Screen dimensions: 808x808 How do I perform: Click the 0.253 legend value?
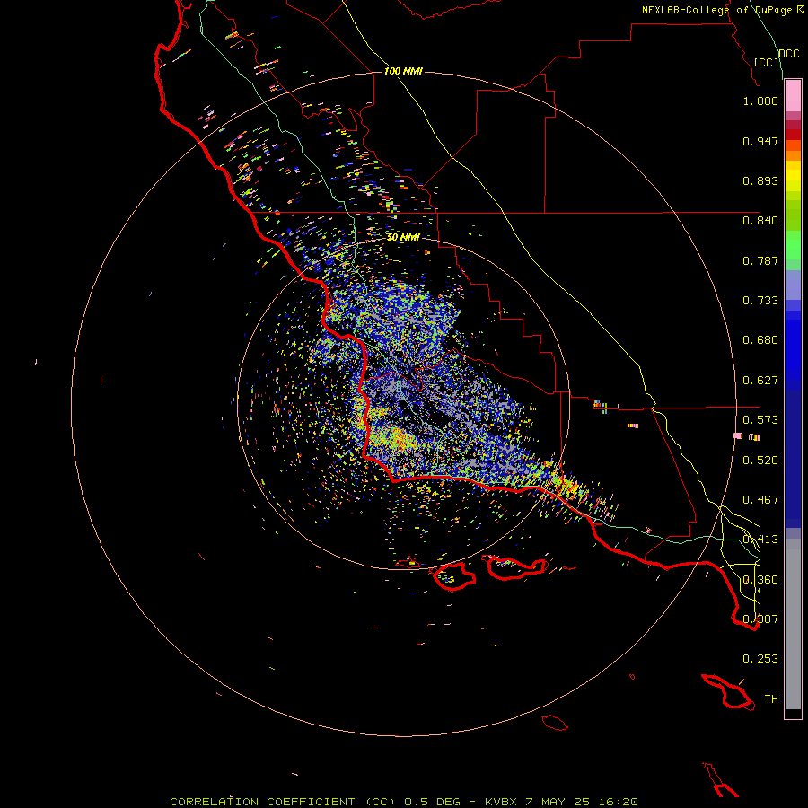tap(760, 659)
